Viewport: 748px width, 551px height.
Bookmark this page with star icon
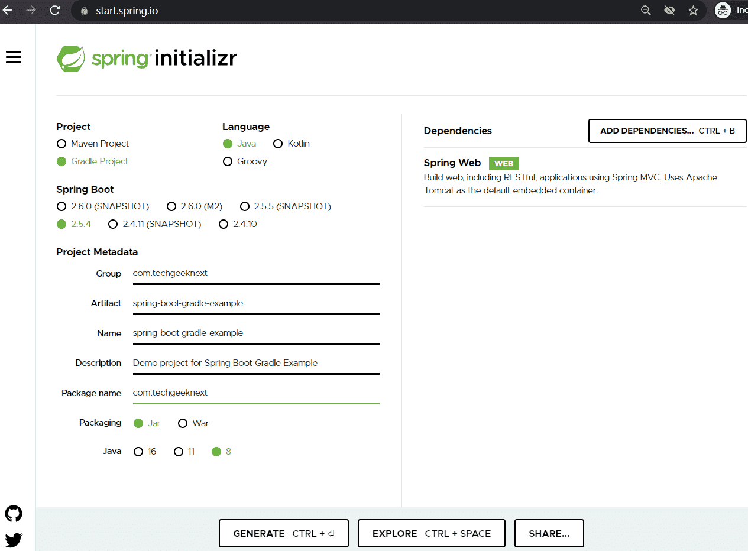pos(693,10)
